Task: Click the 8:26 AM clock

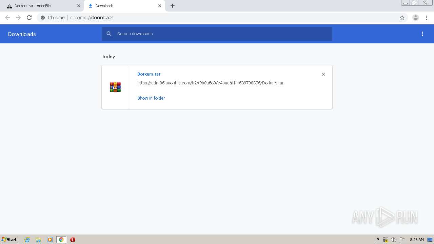Action: [417, 240]
